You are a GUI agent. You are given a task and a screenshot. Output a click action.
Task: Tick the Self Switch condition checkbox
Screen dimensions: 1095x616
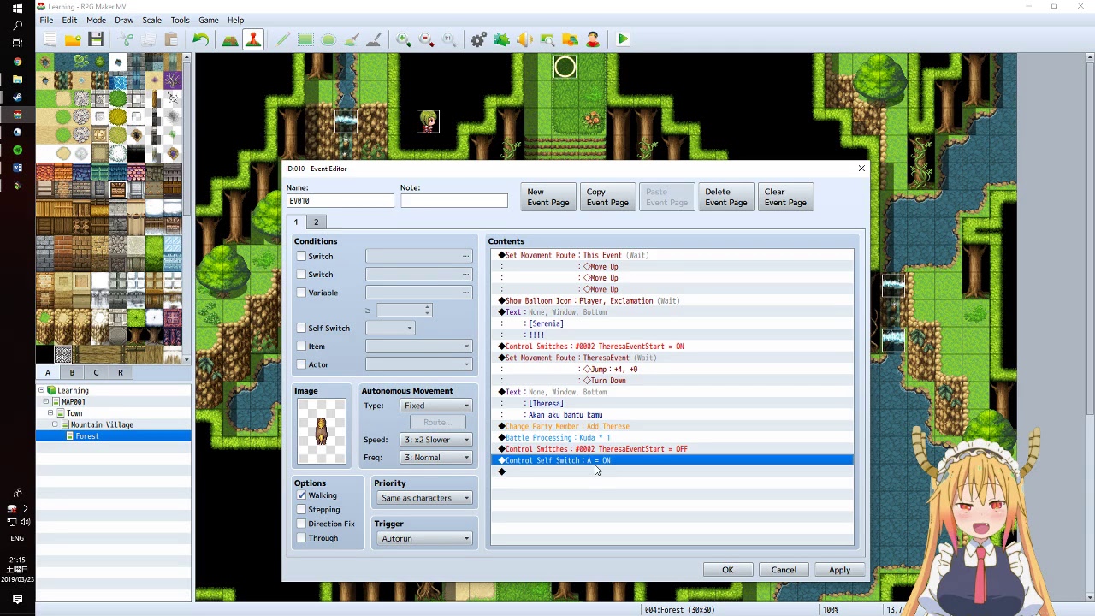301,328
